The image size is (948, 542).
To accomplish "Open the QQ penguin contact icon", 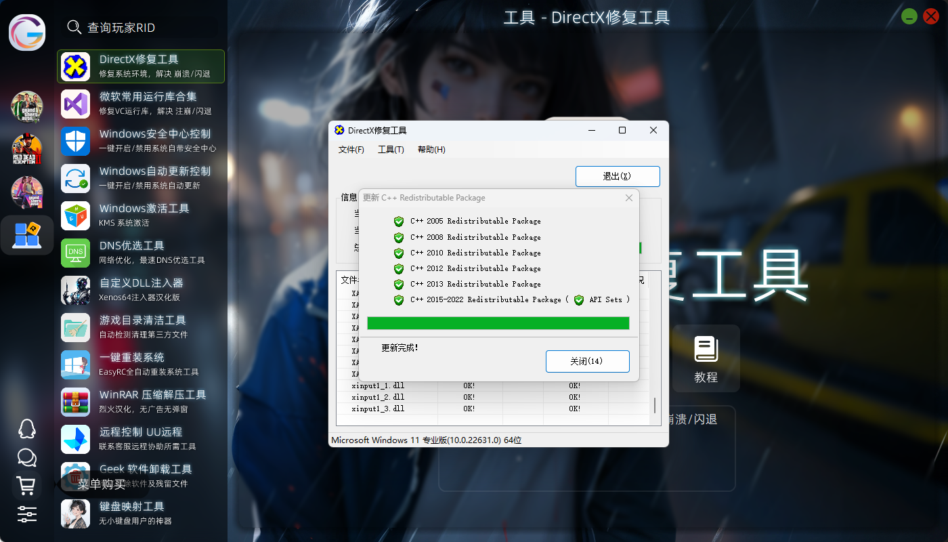I will point(26,429).
